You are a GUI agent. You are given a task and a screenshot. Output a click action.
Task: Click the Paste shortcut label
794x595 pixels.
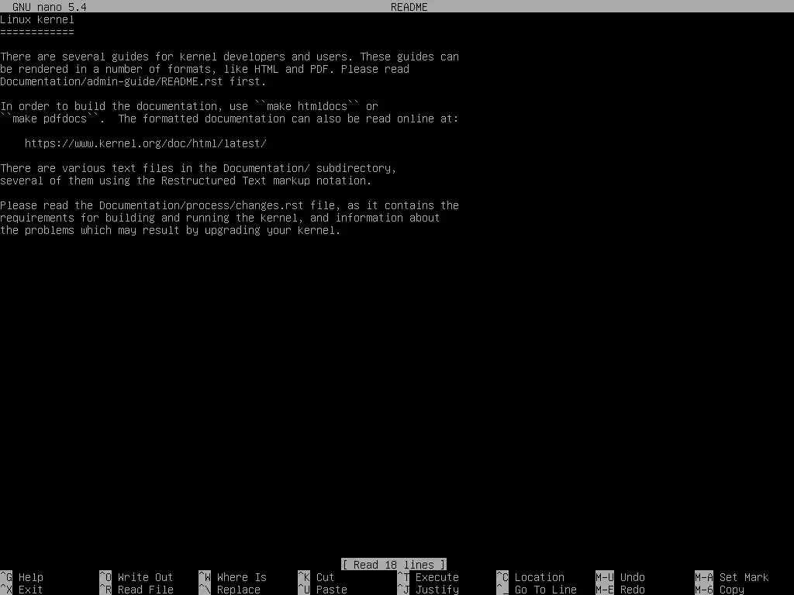point(331,590)
